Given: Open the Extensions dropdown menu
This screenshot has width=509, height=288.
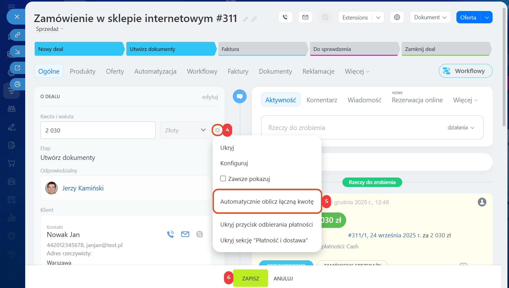Looking at the screenshot, I should (361, 17).
